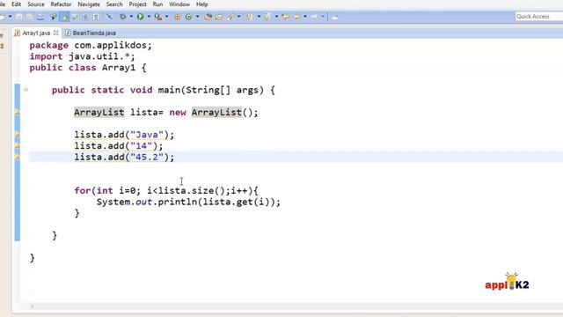Click the Save All toolbar icon

[x=30, y=17]
